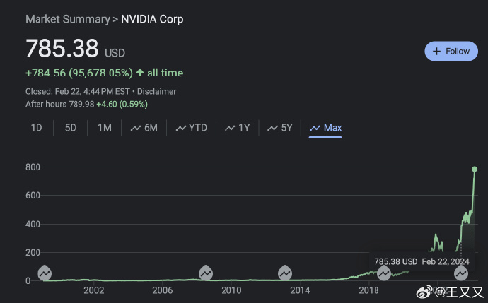Open the Disclaimer link
The image size is (488, 303).
pyautogui.click(x=156, y=91)
